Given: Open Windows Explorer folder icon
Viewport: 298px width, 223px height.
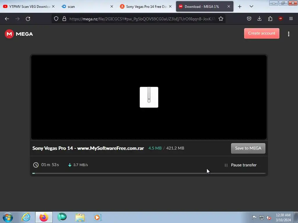Looking at the screenshot, I should click(x=80, y=217).
